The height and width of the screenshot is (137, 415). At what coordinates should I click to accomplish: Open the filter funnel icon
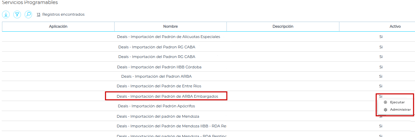[x=17, y=15]
